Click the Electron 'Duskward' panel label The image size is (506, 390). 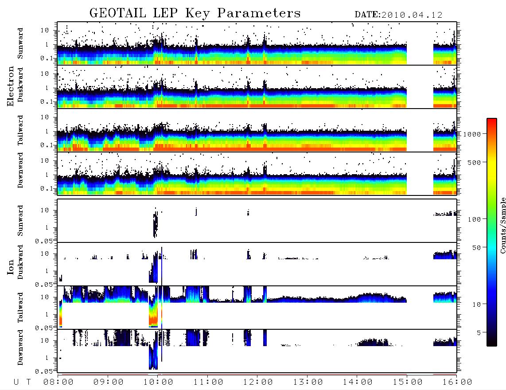point(20,85)
